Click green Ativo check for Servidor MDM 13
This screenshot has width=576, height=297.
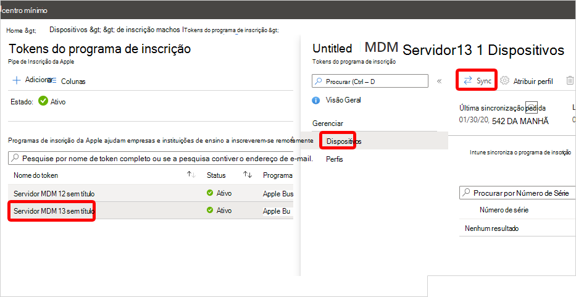tap(210, 211)
